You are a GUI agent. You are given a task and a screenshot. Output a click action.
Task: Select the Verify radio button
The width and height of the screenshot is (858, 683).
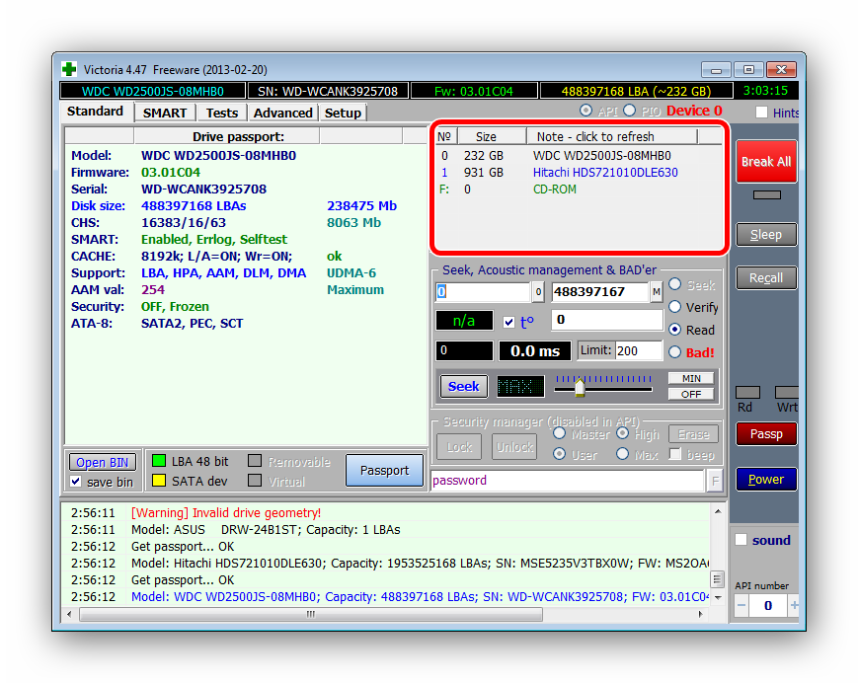pyautogui.click(x=675, y=307)
